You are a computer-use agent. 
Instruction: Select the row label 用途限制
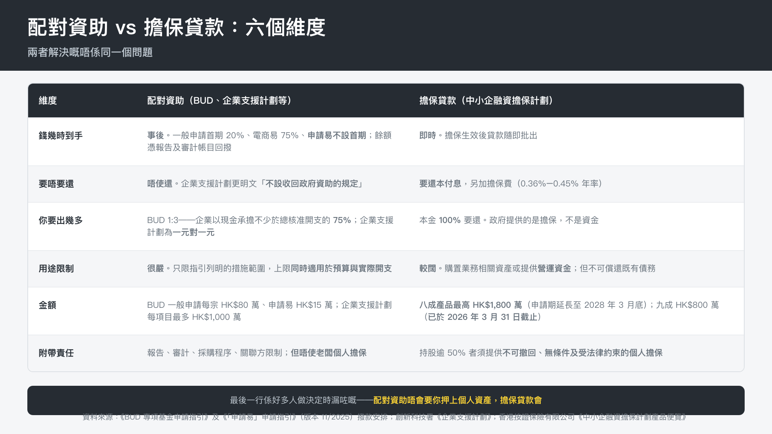click(56, 268)
